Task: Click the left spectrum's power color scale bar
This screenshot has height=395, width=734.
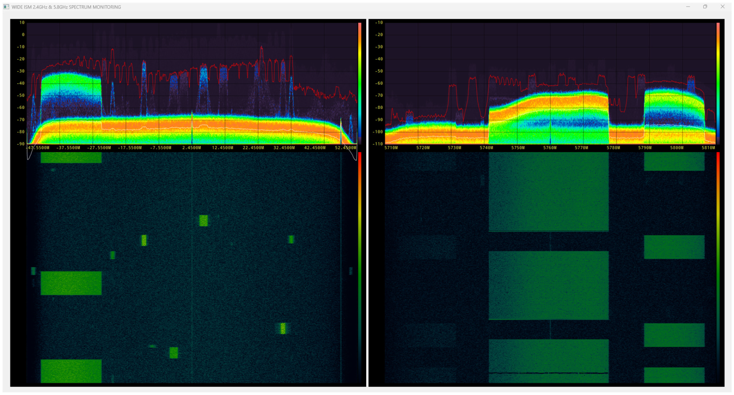Action: [360, 82]
